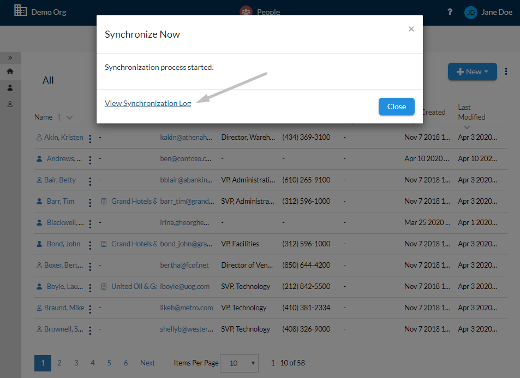The width and height of the screenshot is (520, 378).
Task: Open row menu for Boxer, Bert
Action: tap(90, 267)
